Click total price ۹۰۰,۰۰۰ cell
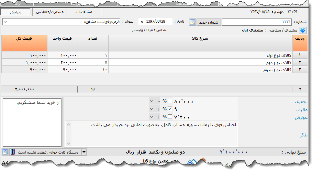The width and height of the screenshot is (312, 170). click(x=24, y=70)
